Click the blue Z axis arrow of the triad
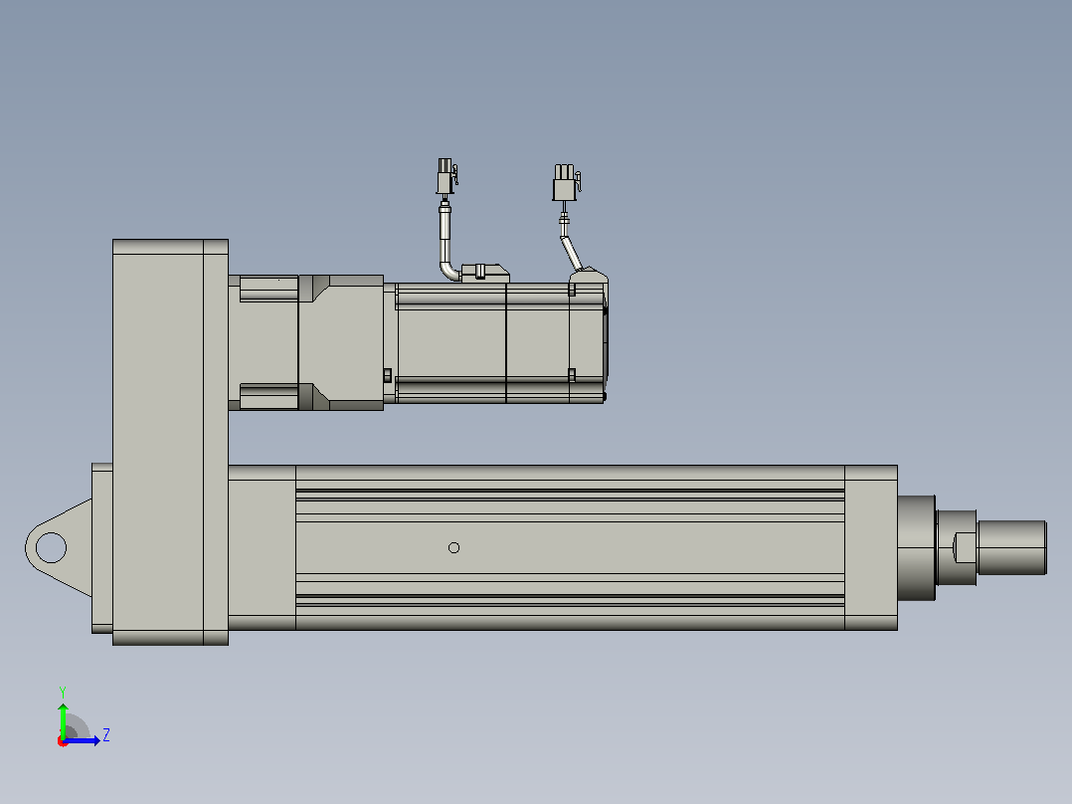 pyautogui.click(x=82, y=740)
